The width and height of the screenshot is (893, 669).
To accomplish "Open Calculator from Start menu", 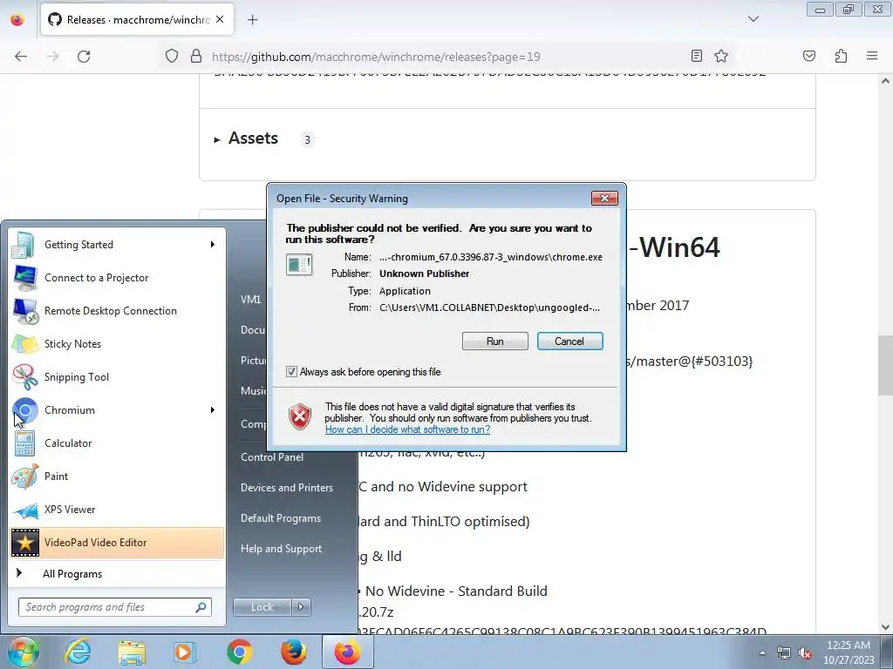I will click(x=118, y=443).
